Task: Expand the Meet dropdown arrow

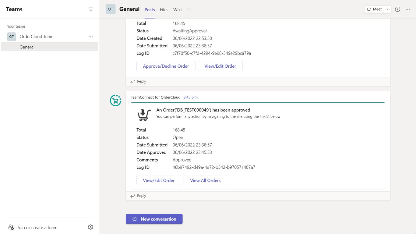Action: (x=387, y=9)
